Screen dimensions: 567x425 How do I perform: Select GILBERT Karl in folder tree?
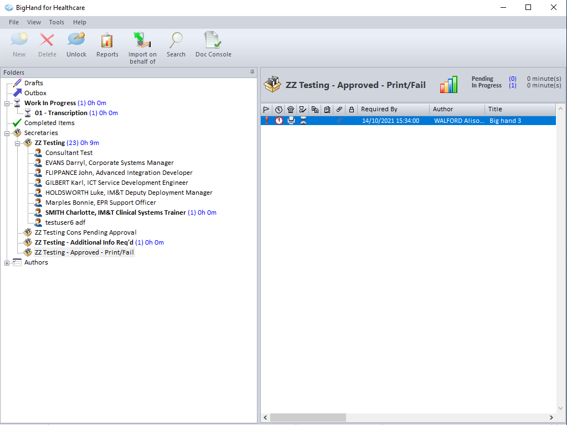click(x=116, y=183)
